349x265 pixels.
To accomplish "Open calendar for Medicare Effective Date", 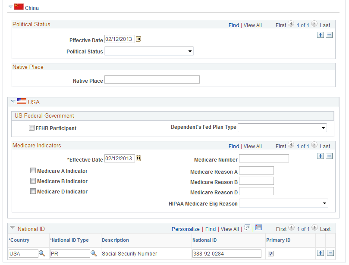I will [138, 158].
